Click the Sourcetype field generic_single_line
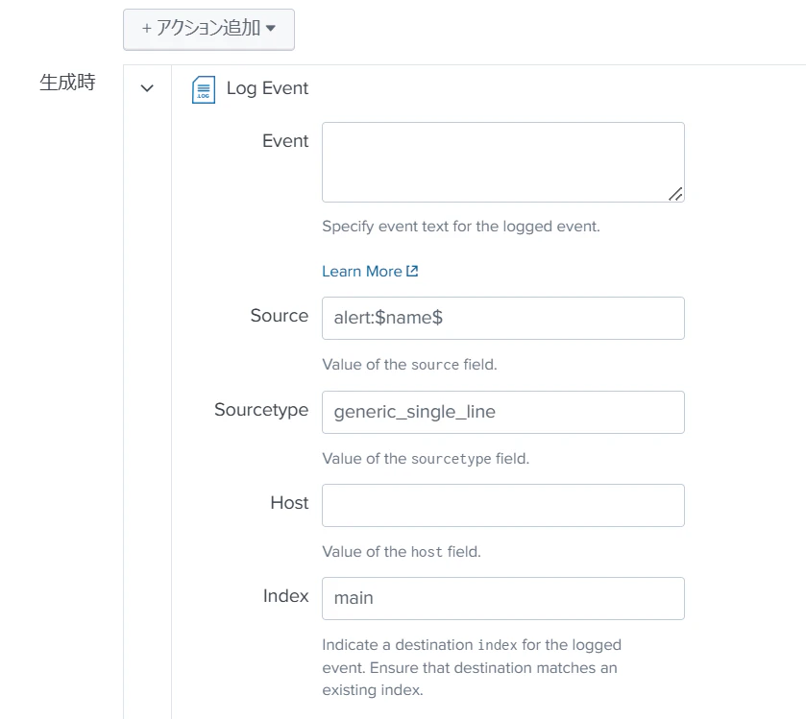 (x=502, y=412)
